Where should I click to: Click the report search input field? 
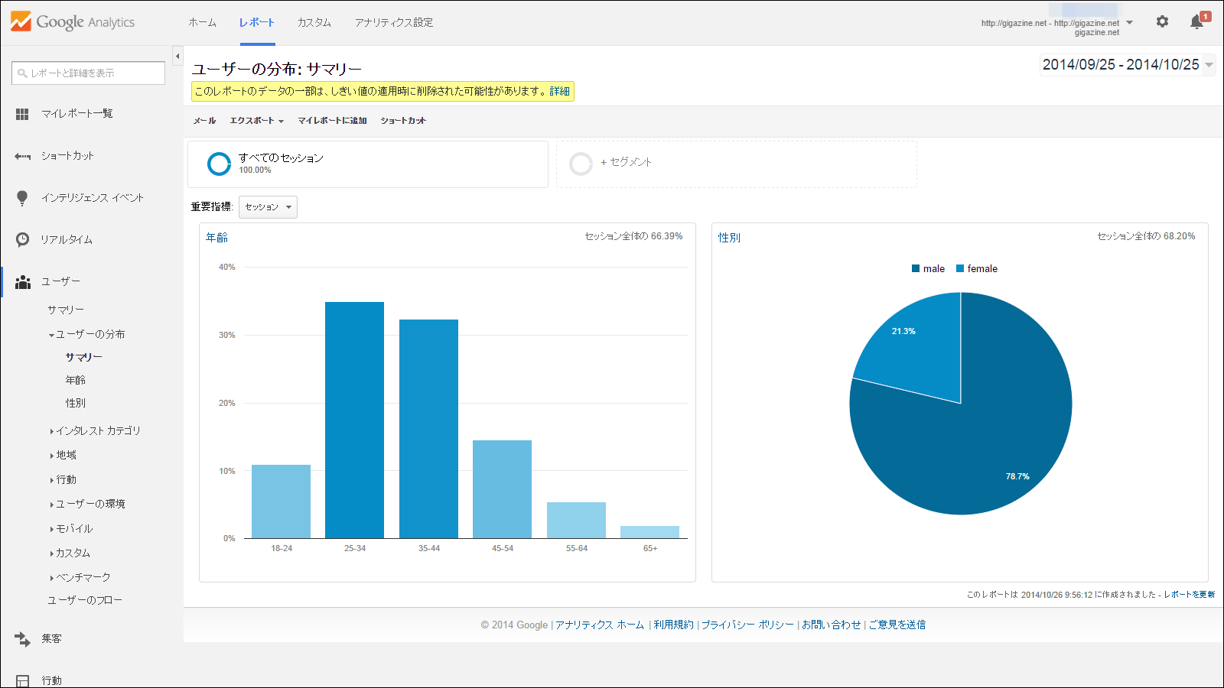88,73
